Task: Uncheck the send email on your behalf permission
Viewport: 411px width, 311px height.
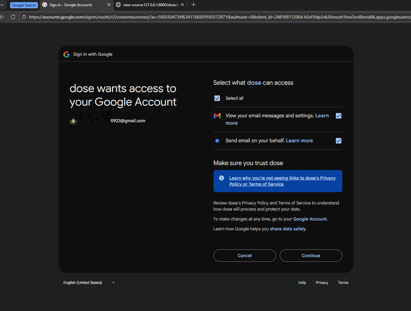Action: point(338,140)
